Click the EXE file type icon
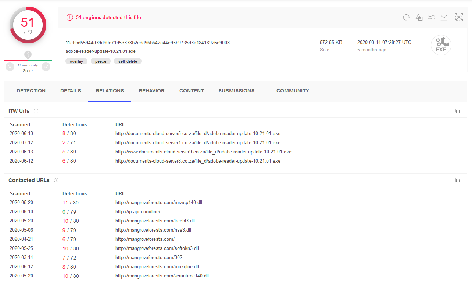472x283 pixels. pos(441,46)
